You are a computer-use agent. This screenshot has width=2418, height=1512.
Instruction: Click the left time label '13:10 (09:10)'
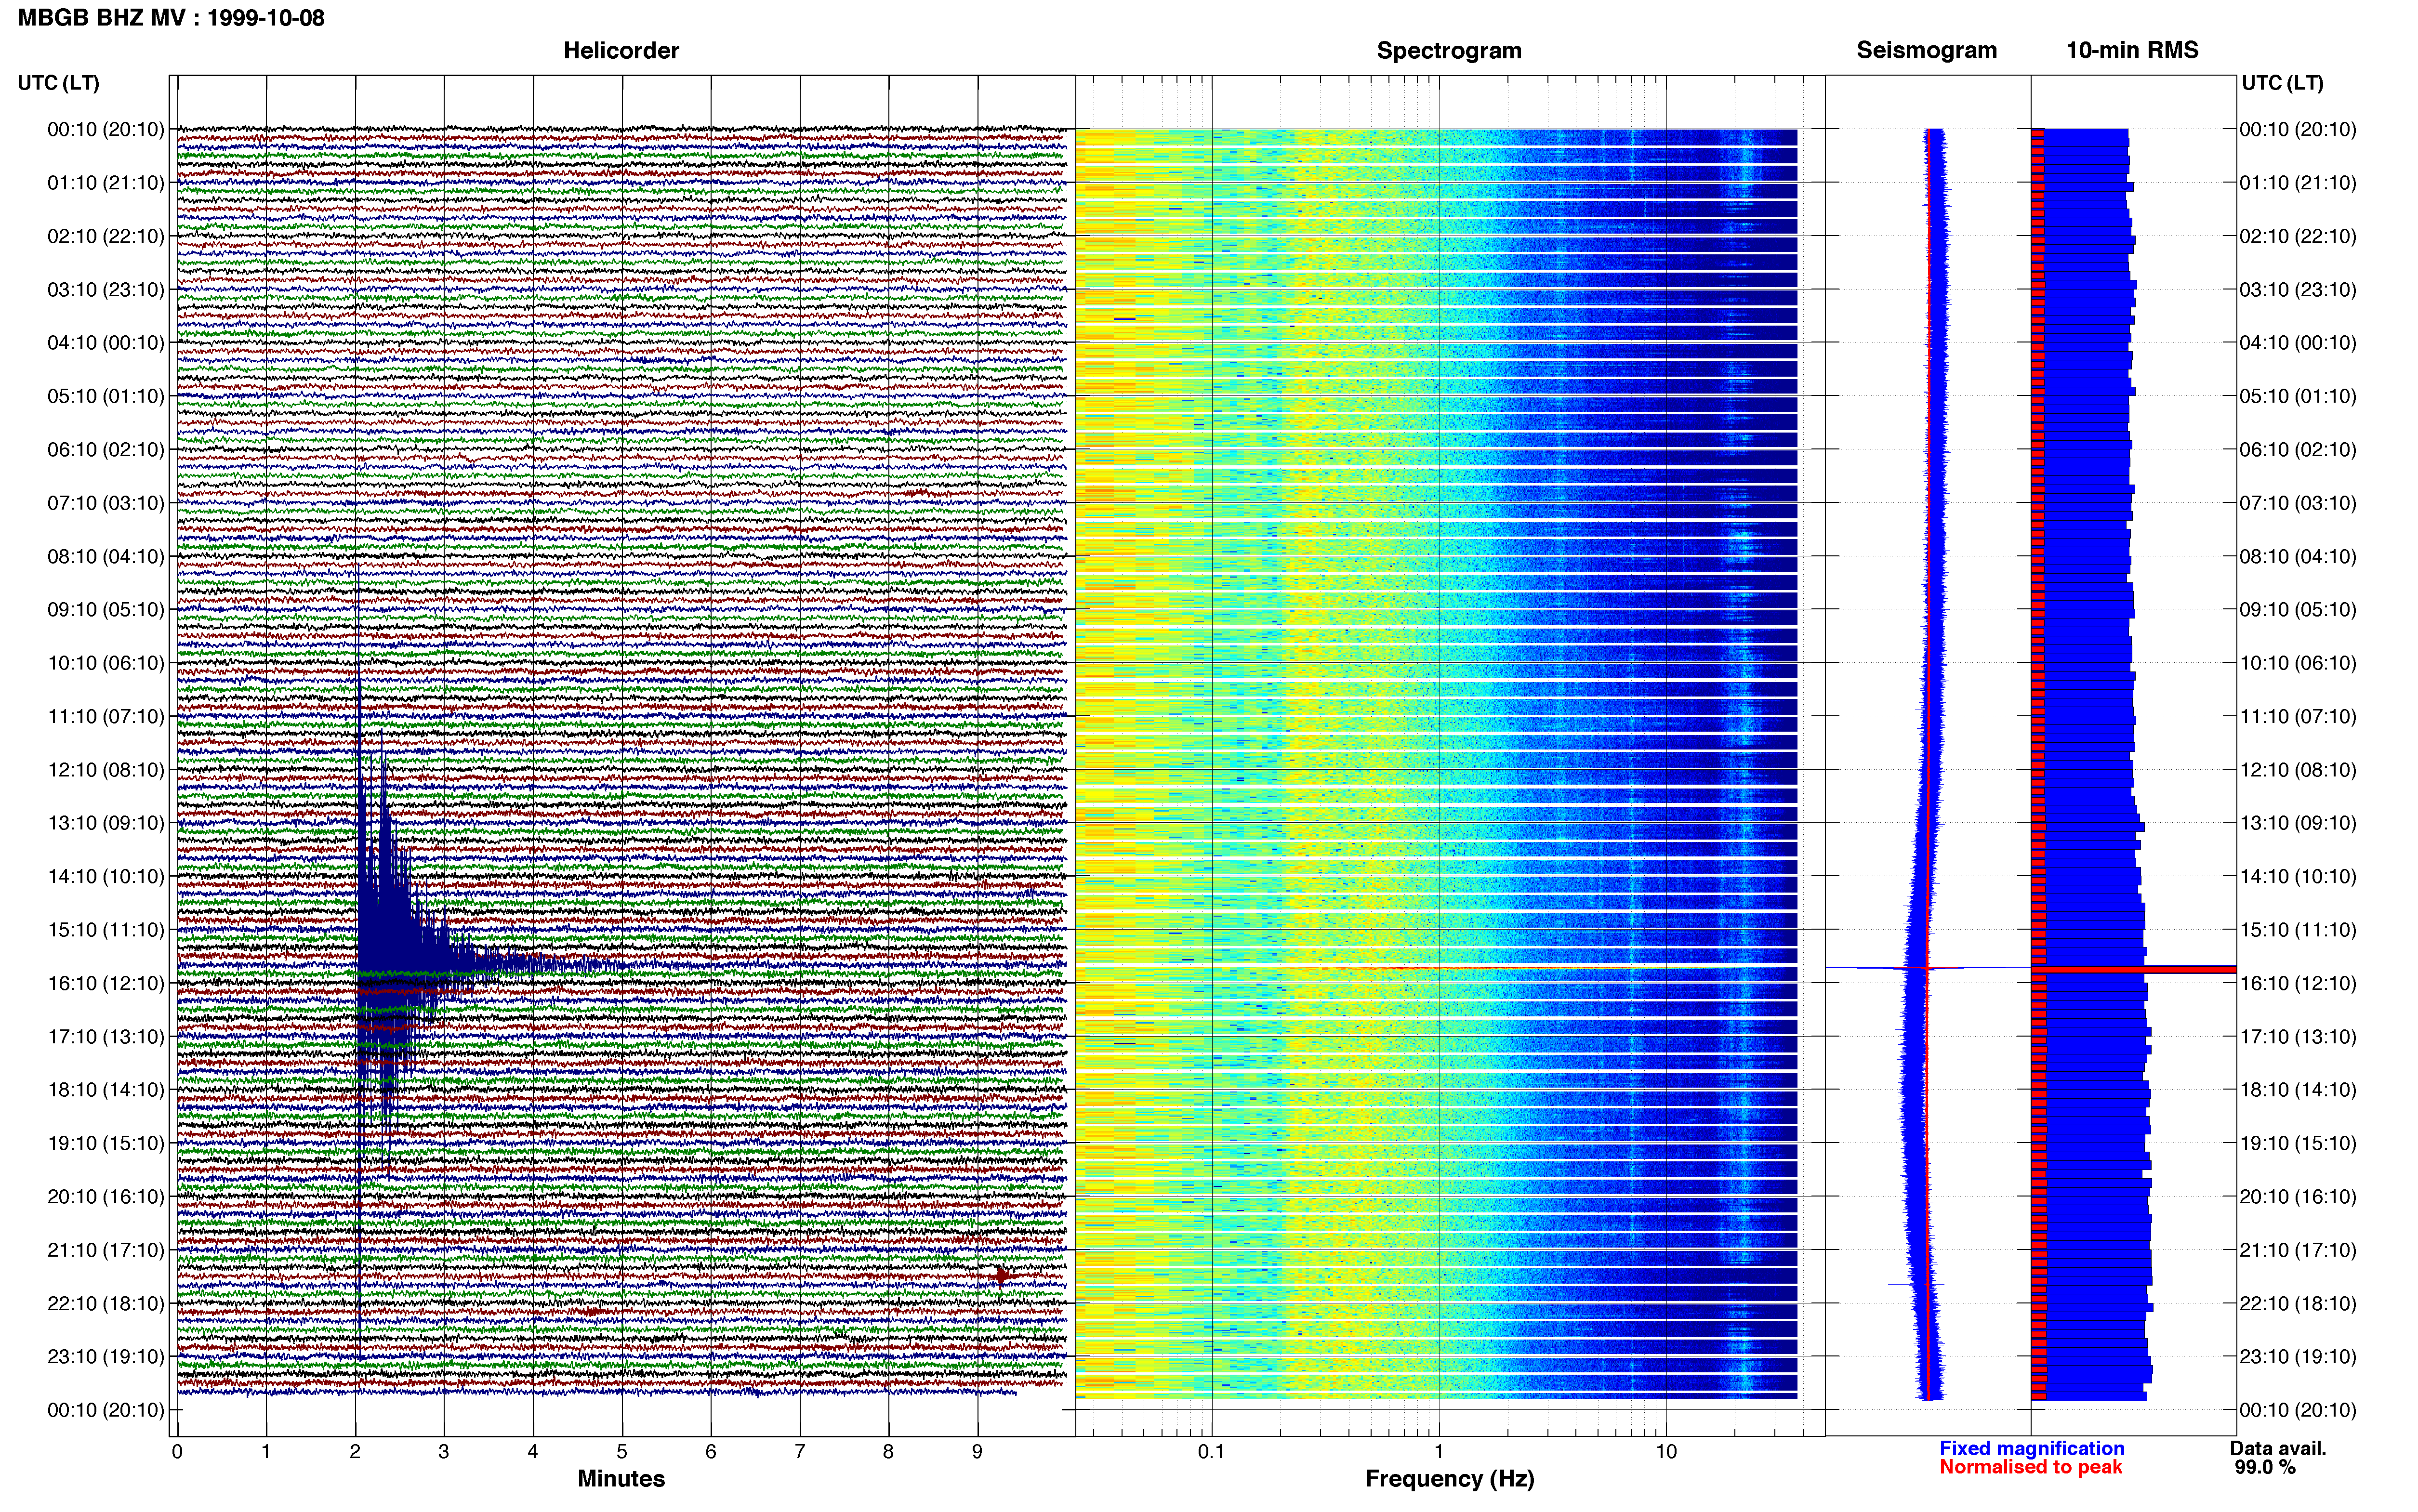click(x=106, y=823)
